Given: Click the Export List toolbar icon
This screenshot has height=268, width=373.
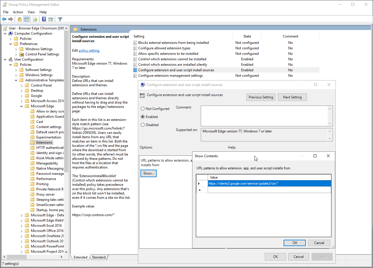Looking at the screenshot, I should click(35, 19).
